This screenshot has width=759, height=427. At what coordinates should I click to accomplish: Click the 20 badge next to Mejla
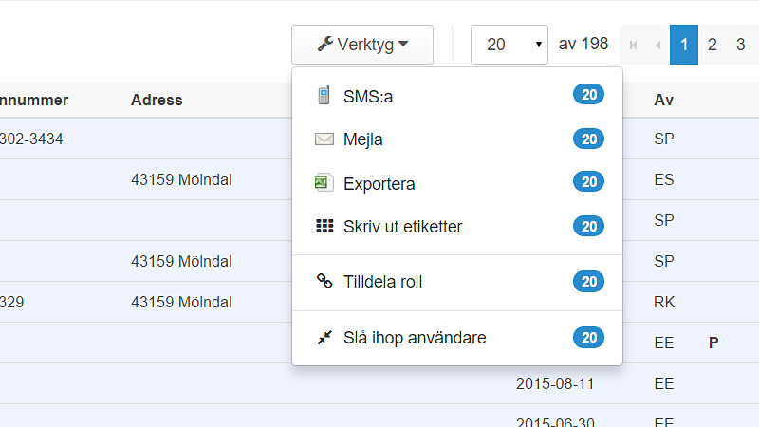(x=588, y=139)
